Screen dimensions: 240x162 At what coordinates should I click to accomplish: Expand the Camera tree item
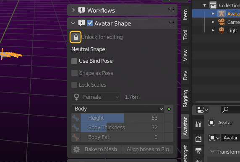pos(213,22)
